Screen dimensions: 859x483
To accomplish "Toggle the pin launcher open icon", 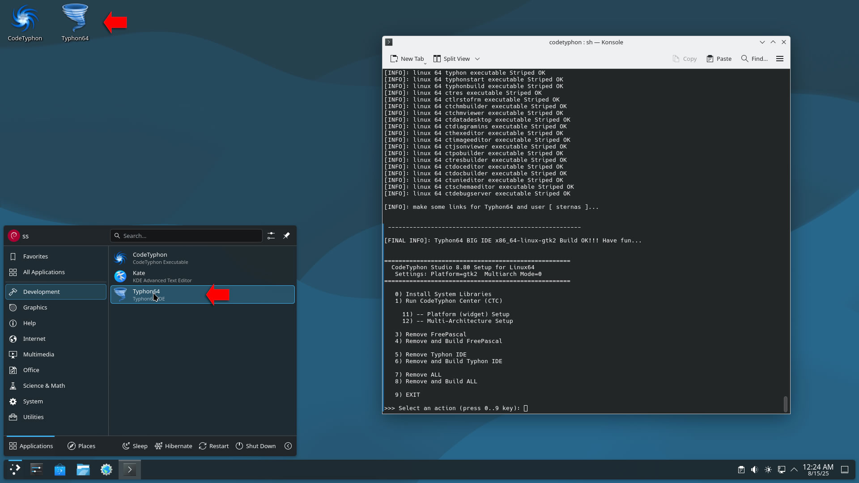I will [x=286, y=236].
